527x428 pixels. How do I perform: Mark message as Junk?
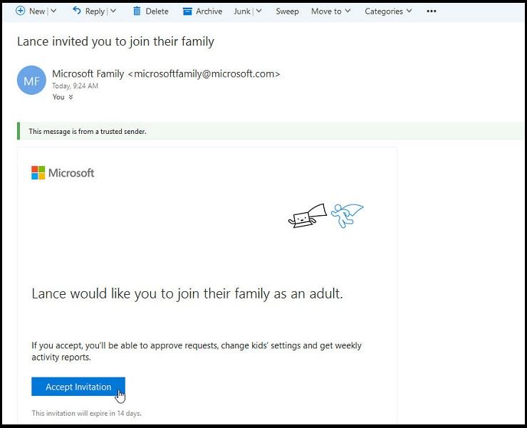tap(242, 11)
